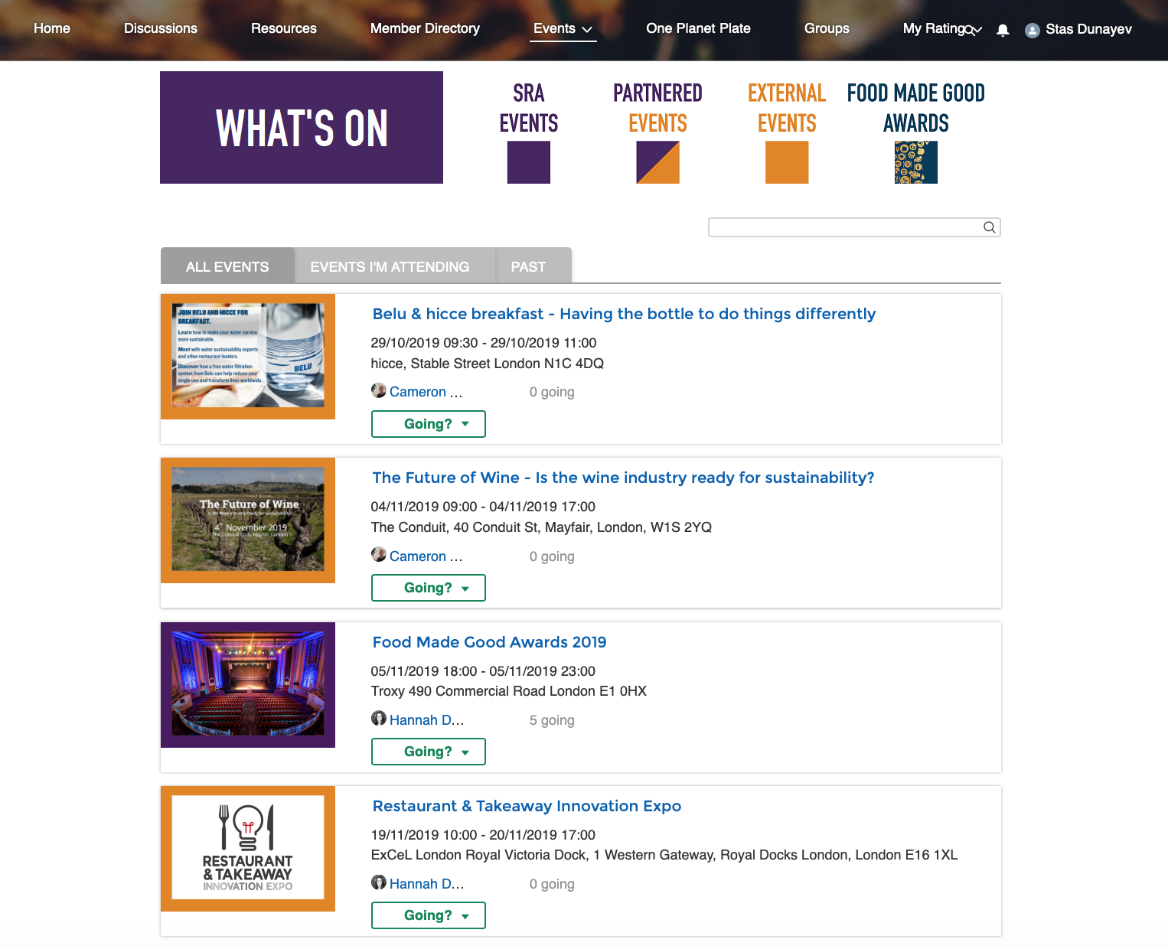Switch to the All Events tab
1168x946 pixels.
[227, 266]
